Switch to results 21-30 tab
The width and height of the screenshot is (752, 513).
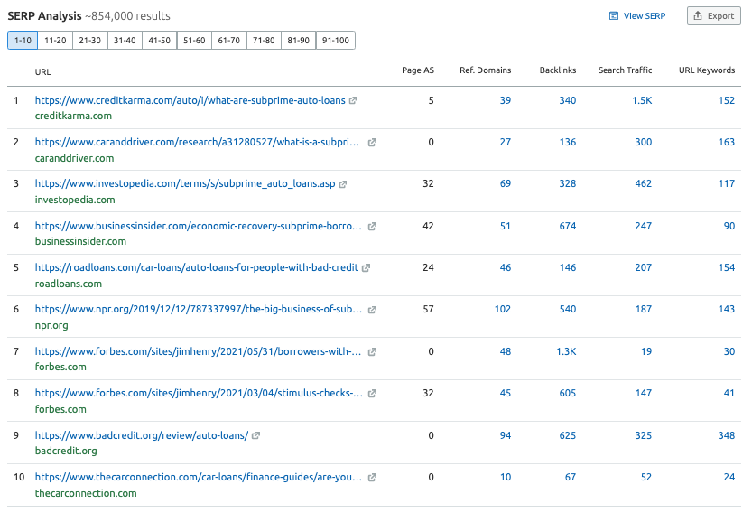89,41
